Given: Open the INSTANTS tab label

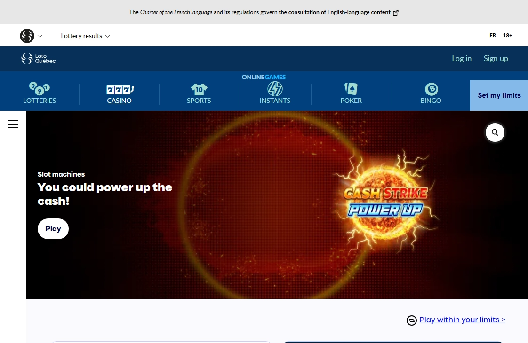Looking at the screenshot, I should tap(275, 101).
